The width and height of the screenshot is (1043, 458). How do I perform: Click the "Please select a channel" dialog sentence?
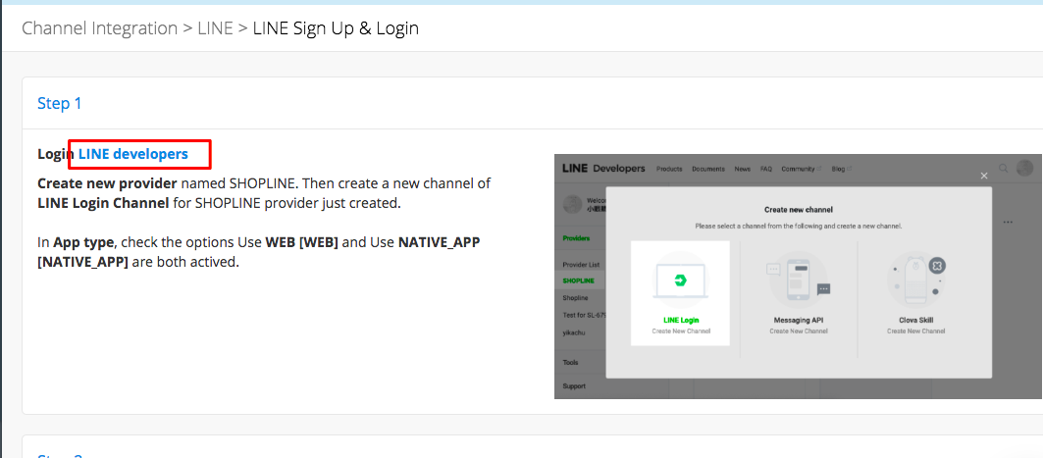pyautogui.click(x=799, y=226)
